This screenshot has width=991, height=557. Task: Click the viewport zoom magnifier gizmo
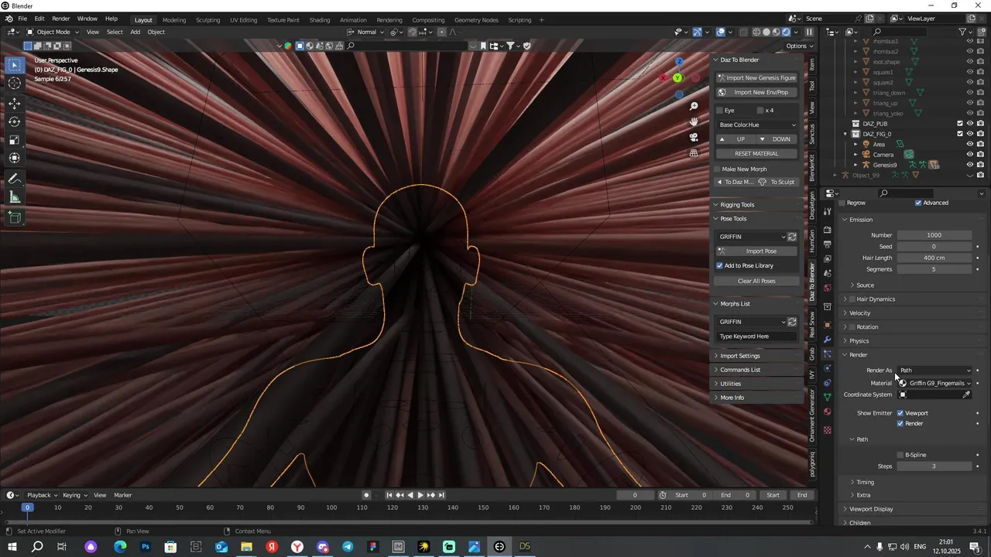click(694, 106)
